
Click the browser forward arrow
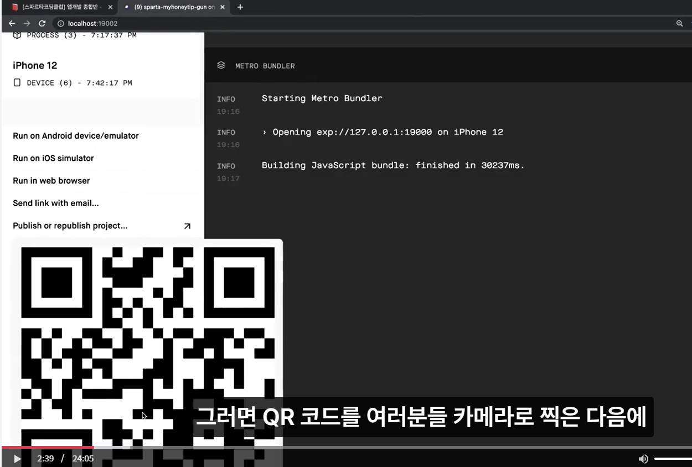[27, 24]
